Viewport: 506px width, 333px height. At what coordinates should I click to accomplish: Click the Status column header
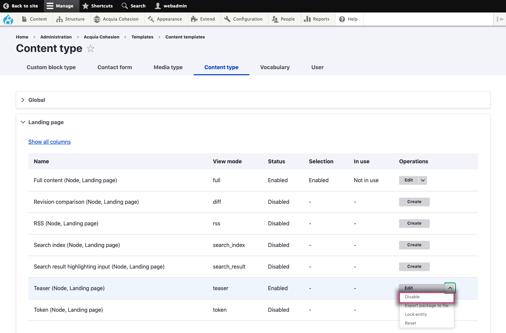[x=276, y=162]
